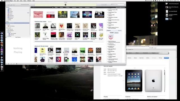This screenshot has height=101, width=180.
Task: Open the TV Shows store tab
Action: click(x=67, y=7)
